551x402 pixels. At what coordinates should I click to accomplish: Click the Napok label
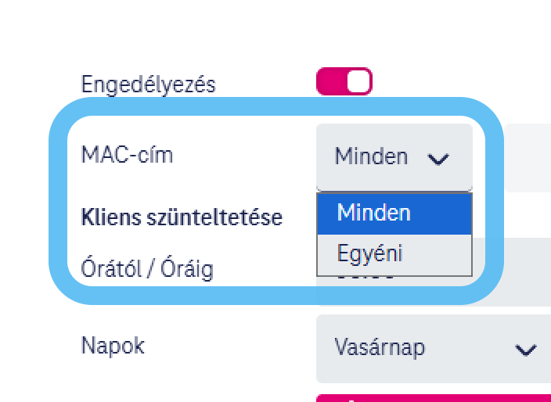(x=113, y=345)
